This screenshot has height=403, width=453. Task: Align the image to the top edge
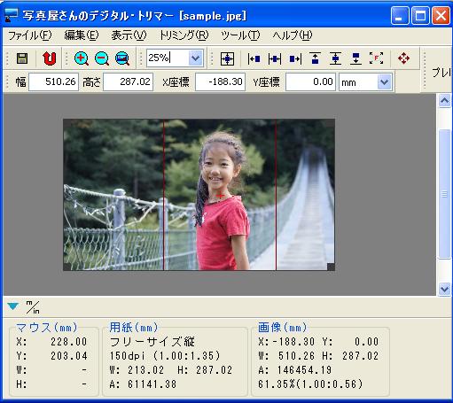click(315, 58)
